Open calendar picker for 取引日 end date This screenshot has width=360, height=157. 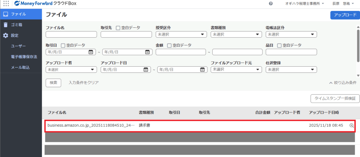pos(147,52)
